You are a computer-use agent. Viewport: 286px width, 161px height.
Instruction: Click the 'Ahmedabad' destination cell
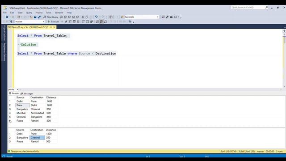pyautogui.click(x=38, y=113)
